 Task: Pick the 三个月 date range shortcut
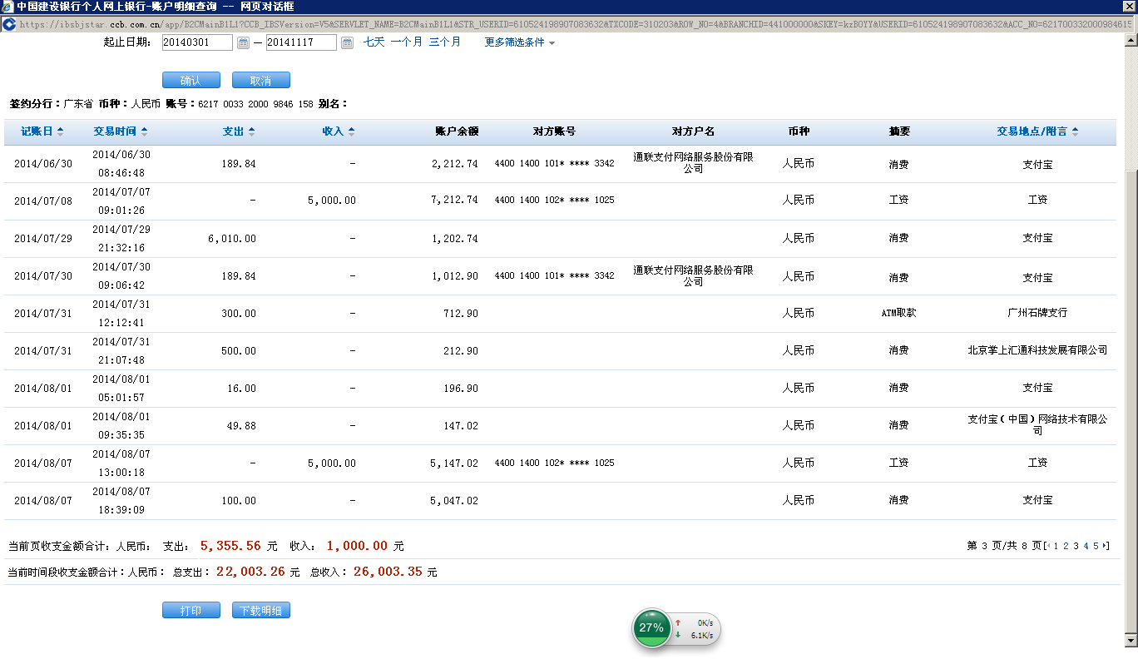click(x=444, y=42)
